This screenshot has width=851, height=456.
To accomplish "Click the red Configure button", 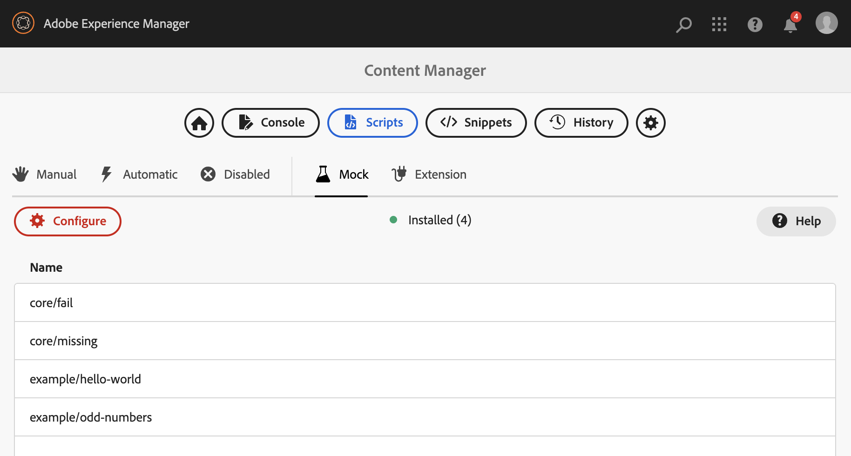I will (x=68, y=221).
